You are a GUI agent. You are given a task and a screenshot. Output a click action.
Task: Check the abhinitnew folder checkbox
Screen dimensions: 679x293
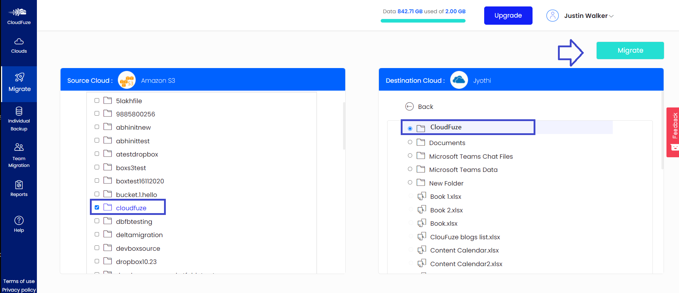tap(97, 127)
